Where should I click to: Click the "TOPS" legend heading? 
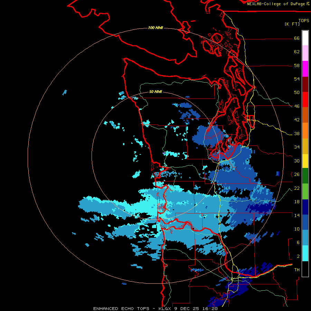[x=304, y=20]
